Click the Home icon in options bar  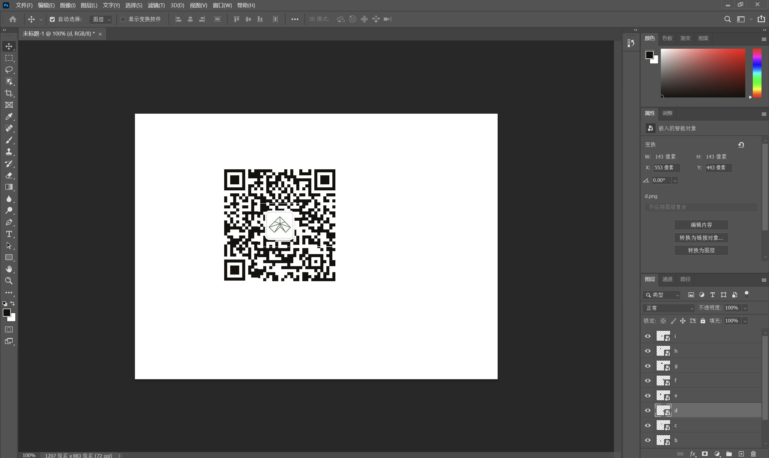(13, 19)
